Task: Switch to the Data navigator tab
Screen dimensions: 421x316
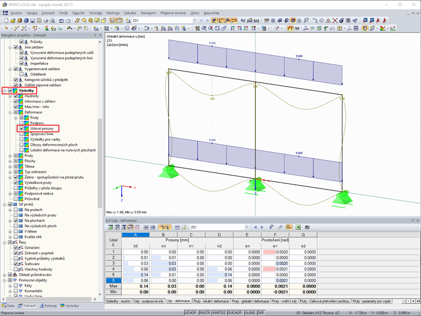Action: click(x=8, y=306)
